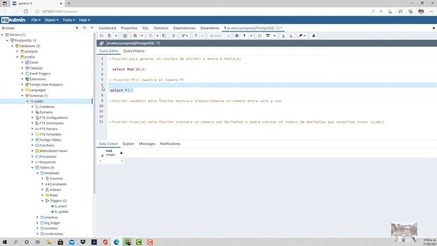
Task: Expand the Functions tree node
Action: click(x=33, y=146)
